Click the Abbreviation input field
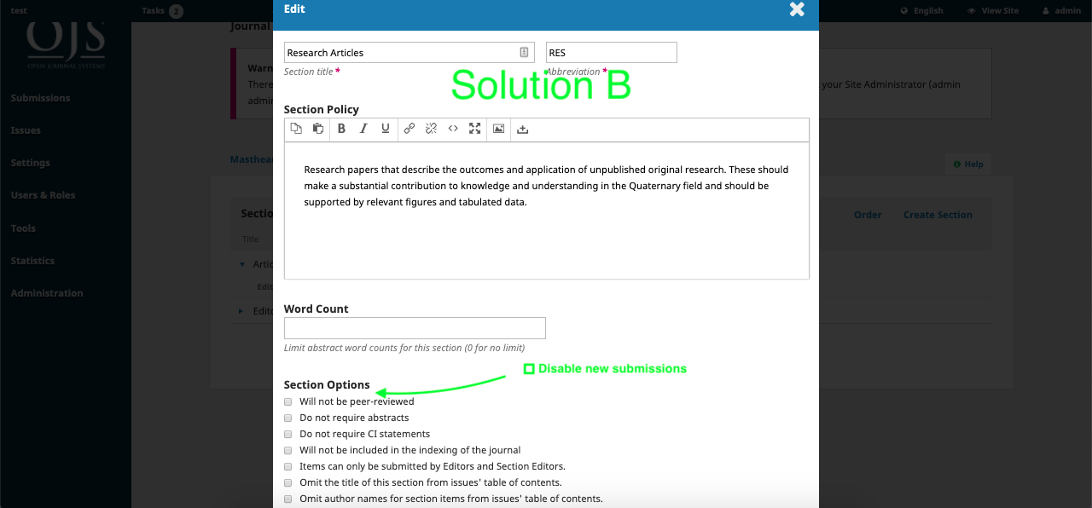The image size is (1092, 508). 612,52
